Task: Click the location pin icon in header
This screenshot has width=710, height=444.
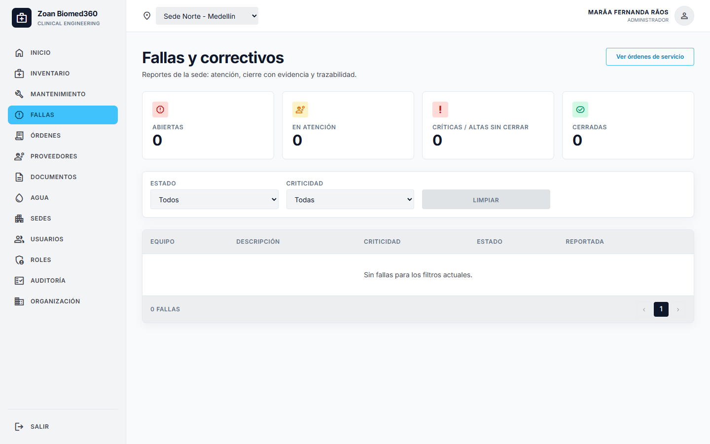Action: (x=147, y=16)
